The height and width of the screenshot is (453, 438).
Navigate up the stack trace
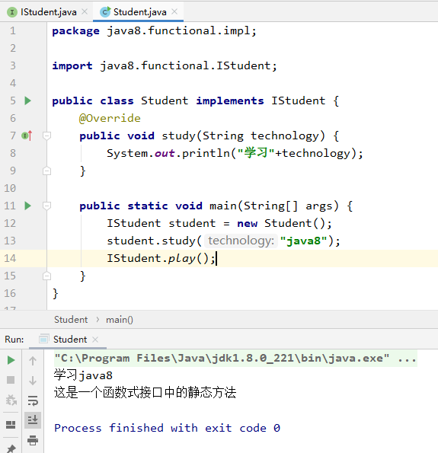tap(33, 361)
